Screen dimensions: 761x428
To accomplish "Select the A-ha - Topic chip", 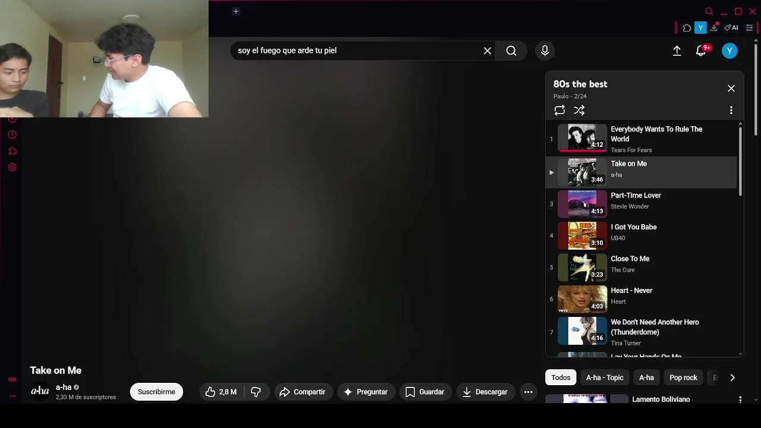I will tap(605, 377).
